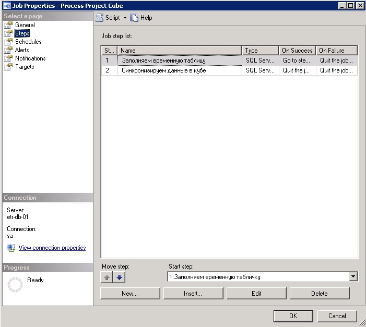Click the Script toolbar label
This screenshot has height=327, width=366.
pyautogui.click(x=112, y=18)
